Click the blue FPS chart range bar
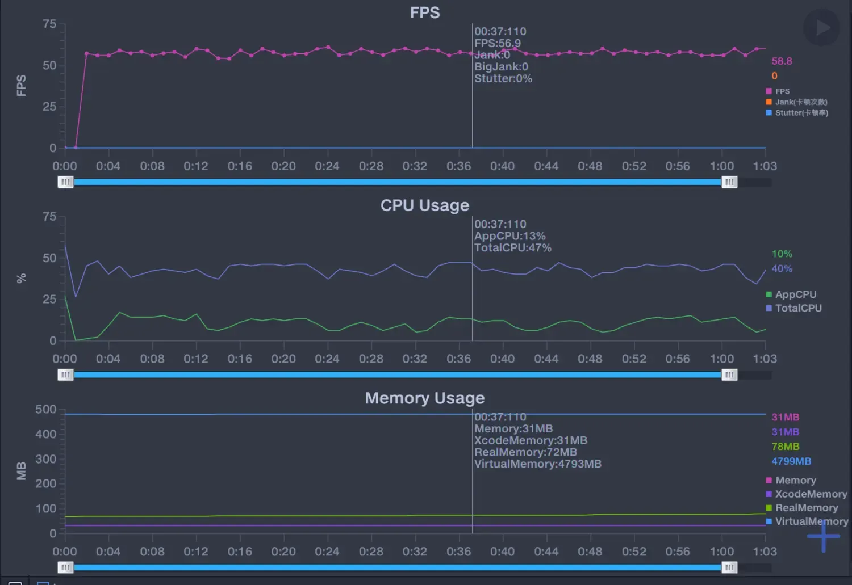852x585 pixels. pos(398,182)
